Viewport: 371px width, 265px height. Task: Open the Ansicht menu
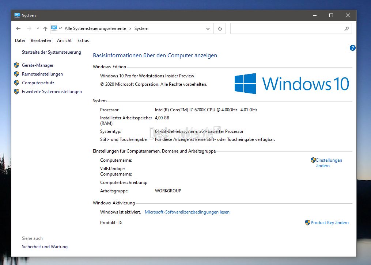pyautogui.click(x=64, y=41)
